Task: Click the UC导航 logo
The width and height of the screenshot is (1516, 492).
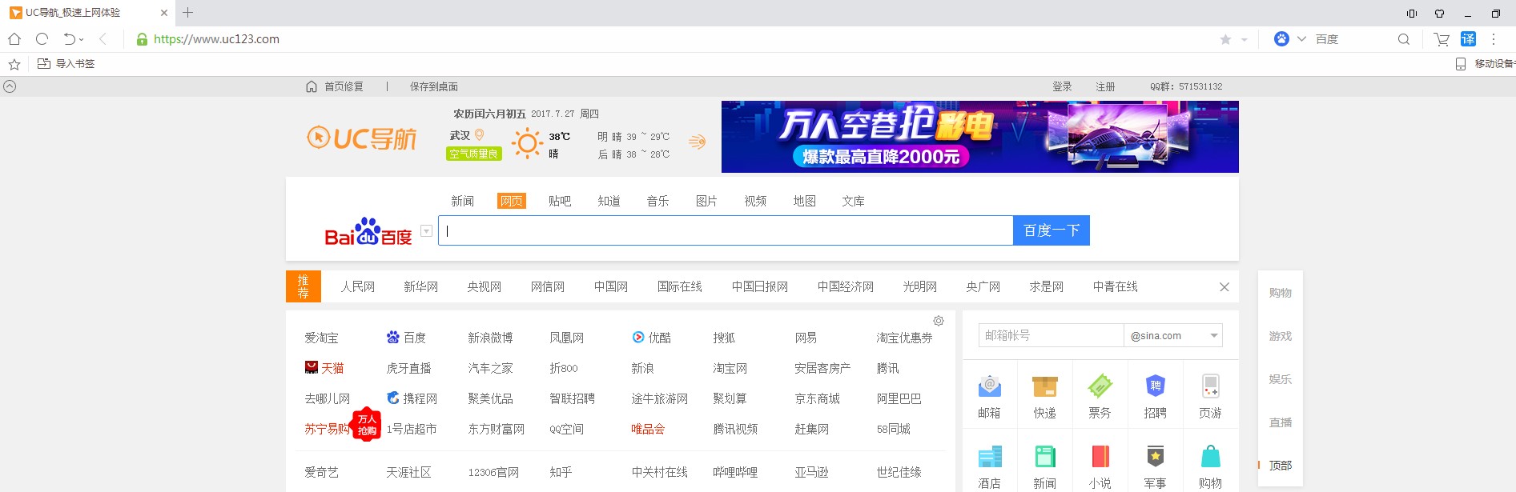Action: (362, 138)
